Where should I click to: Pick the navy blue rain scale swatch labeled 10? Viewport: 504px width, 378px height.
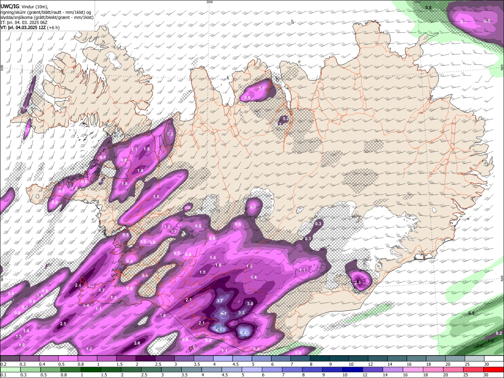[x=353, y=370]
